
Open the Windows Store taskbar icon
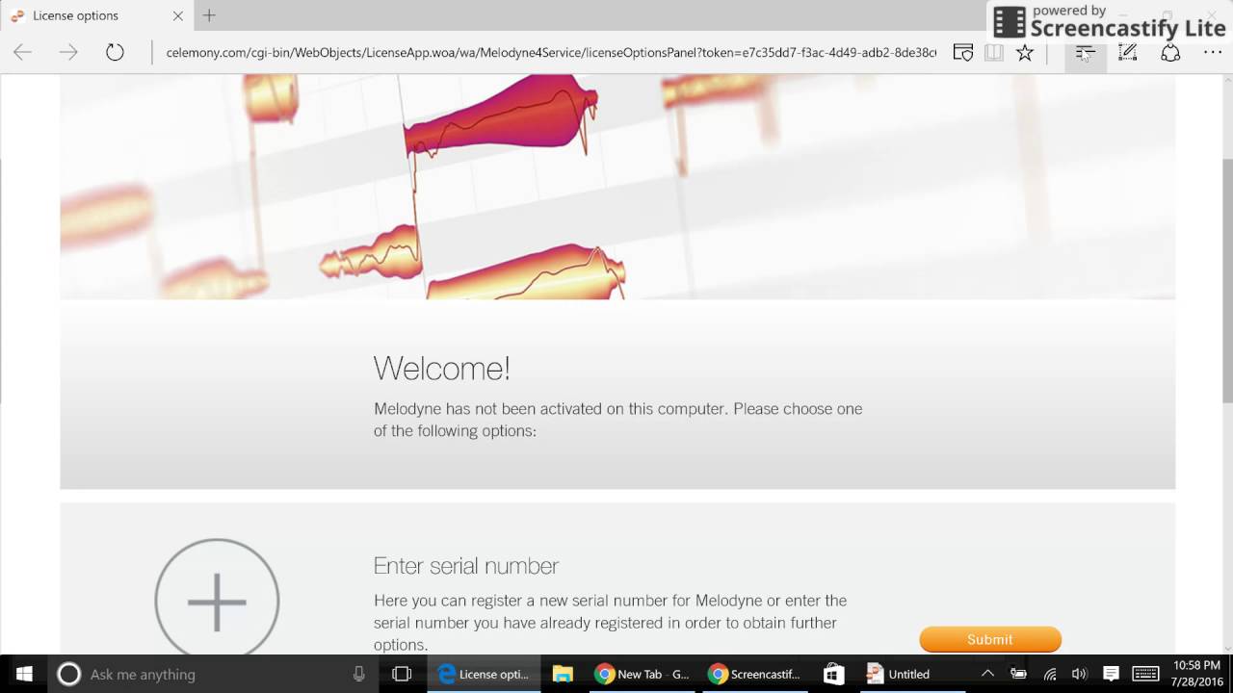[833, 674]
